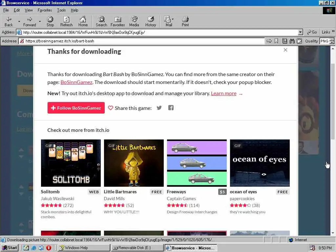Decrease Quality using the down stepper arrow
Image resolution: width=336 pixels, height=252 pixels.
coord(332,42)
